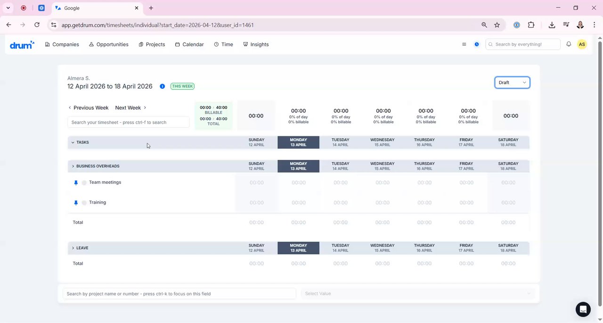603x323 pixels.
Task: Open the 1Password extension
Action: (517, 25)
